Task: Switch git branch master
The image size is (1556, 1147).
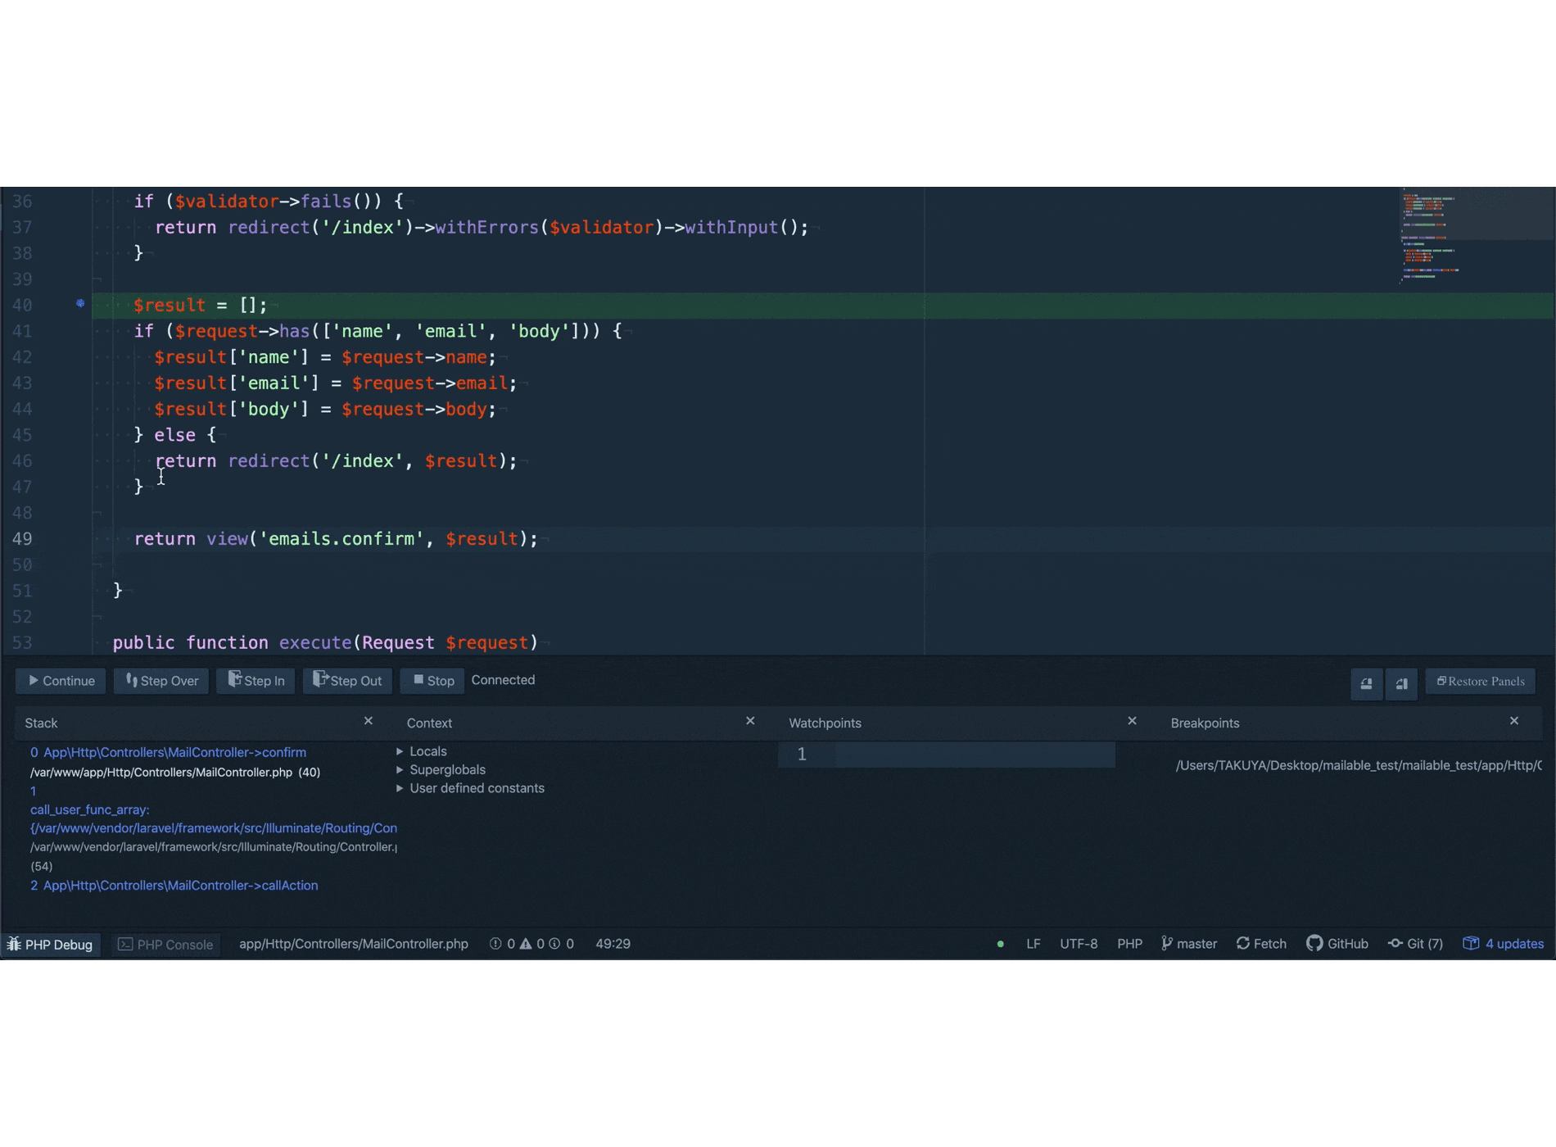Action: point(1189,944)
